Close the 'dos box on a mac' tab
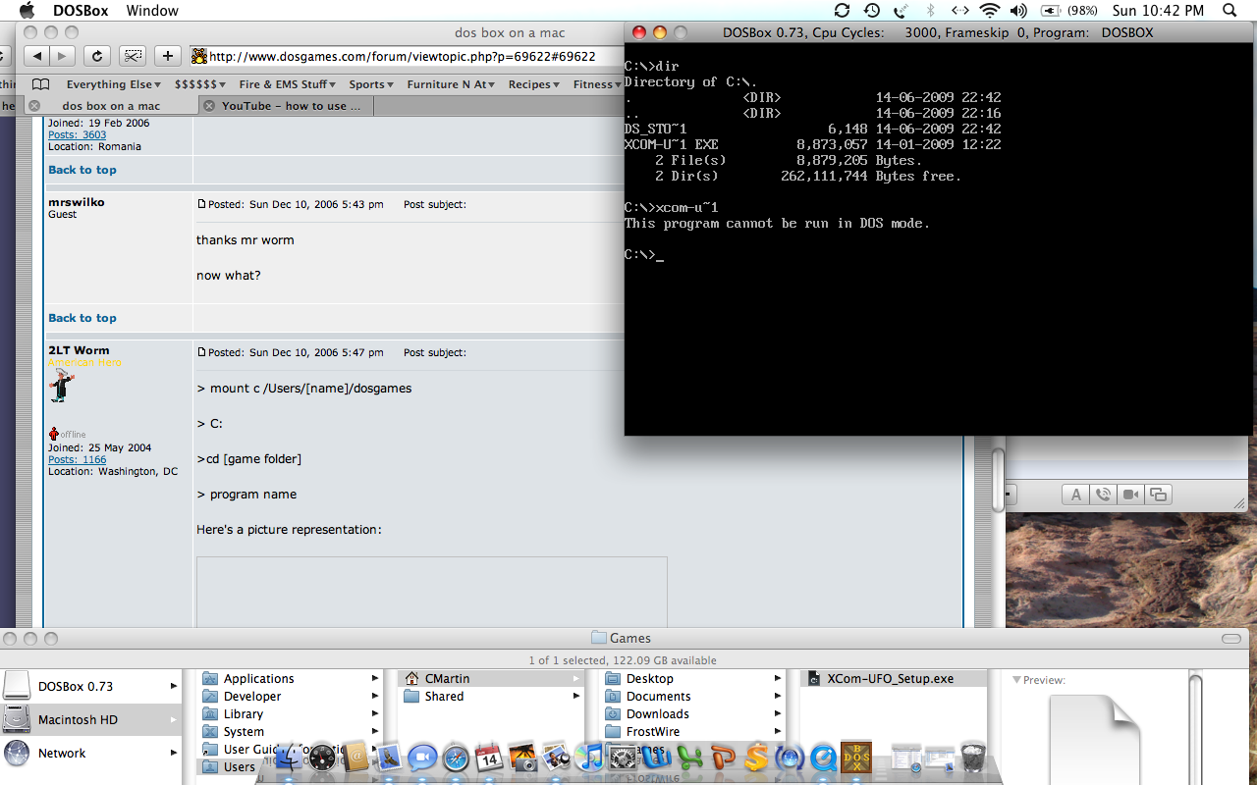Image resolution: width=1257 pixels, height=785 pixels. 34,106
